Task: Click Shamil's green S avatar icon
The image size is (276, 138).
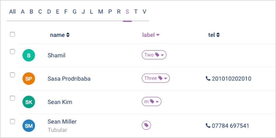Action: pos(29,55)
